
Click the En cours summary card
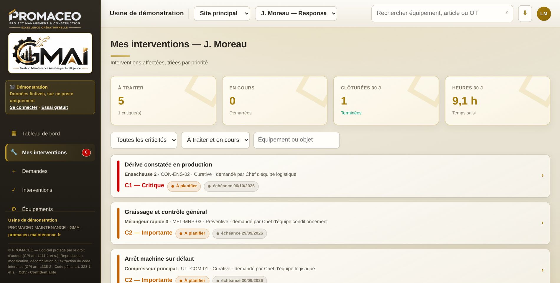275,101
